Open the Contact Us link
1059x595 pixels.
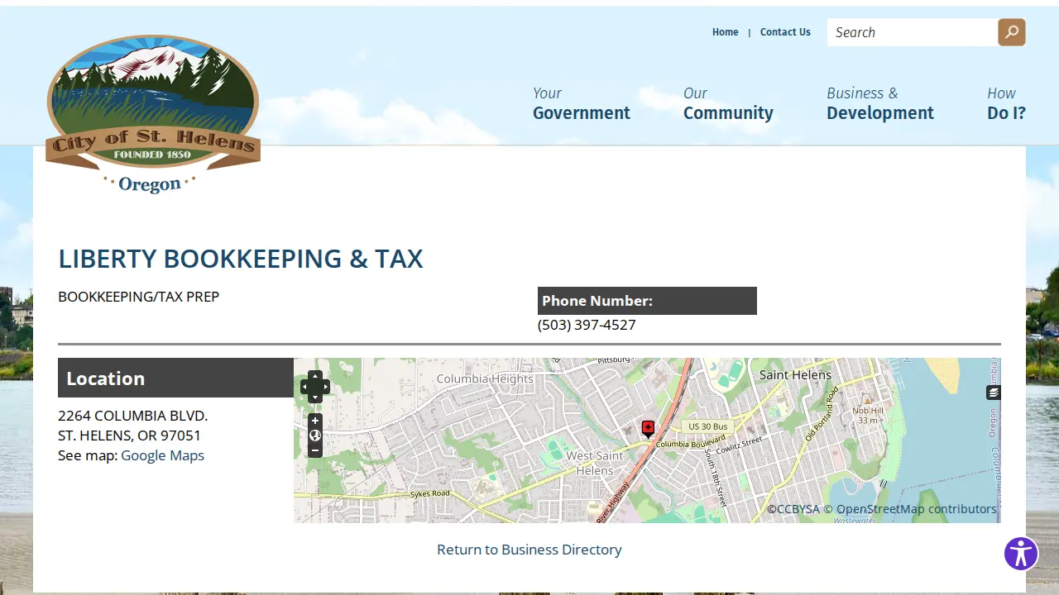point(785,32)
